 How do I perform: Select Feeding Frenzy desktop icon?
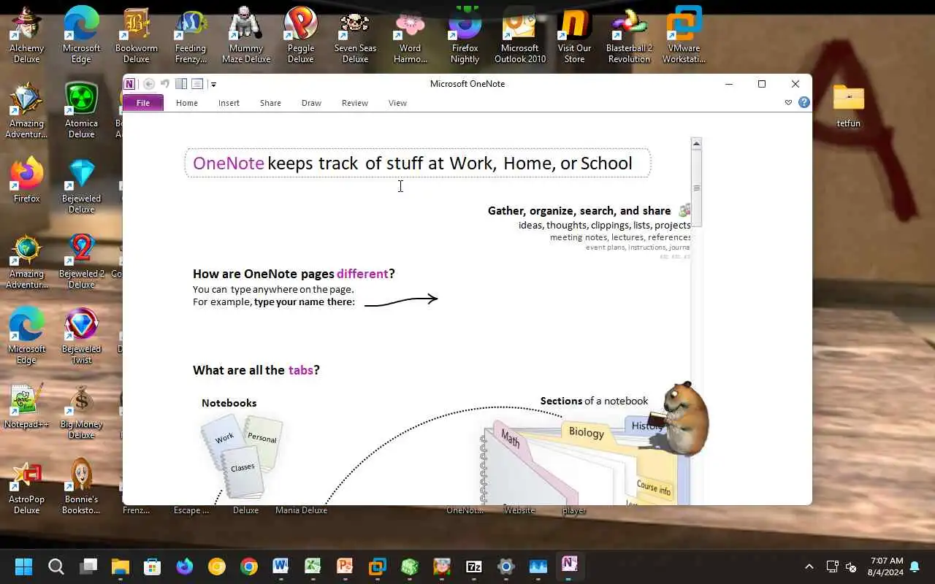191,35
